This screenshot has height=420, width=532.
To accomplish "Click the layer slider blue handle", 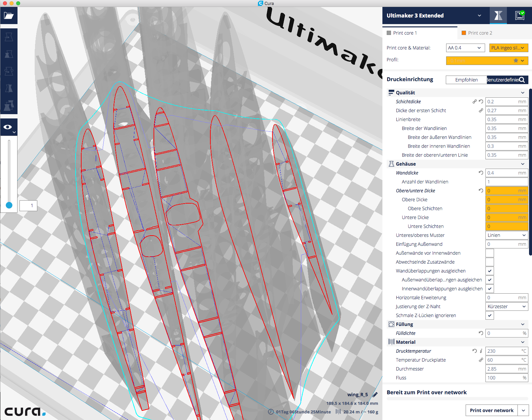I will [x=9, y=205].
